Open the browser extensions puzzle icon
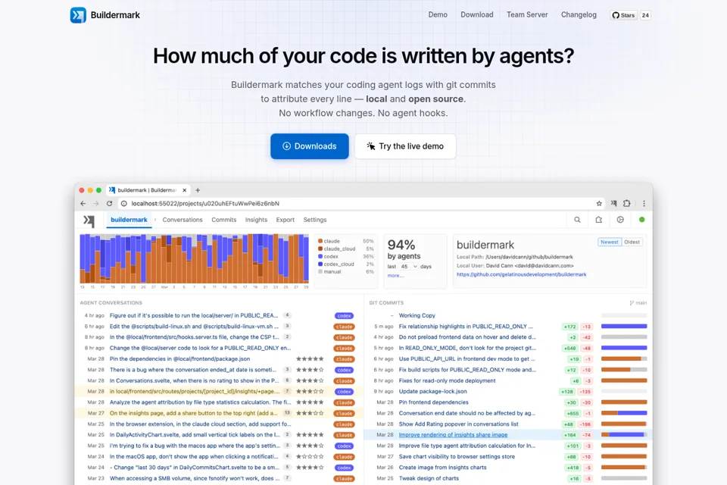727x485 pixels. pos(627,203)
